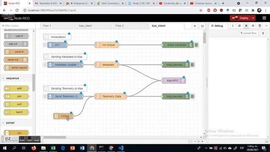Trigger the Init inject node button
Viewport: 270px width, 152px height.
tap(45, 45)
